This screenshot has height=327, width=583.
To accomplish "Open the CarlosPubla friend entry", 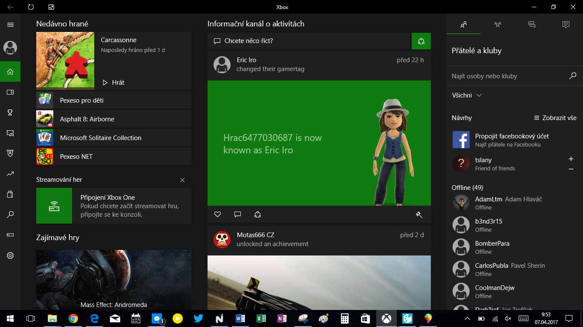I will (514, 270).
